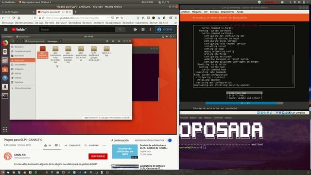Click GUARDAR to save the video
Image resolution: width=311 pixels, height=175 pixels.
tap(91, 145)
